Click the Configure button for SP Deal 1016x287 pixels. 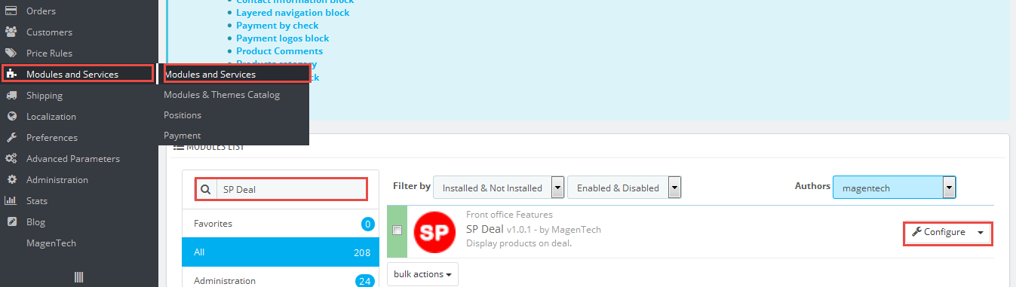938,232
